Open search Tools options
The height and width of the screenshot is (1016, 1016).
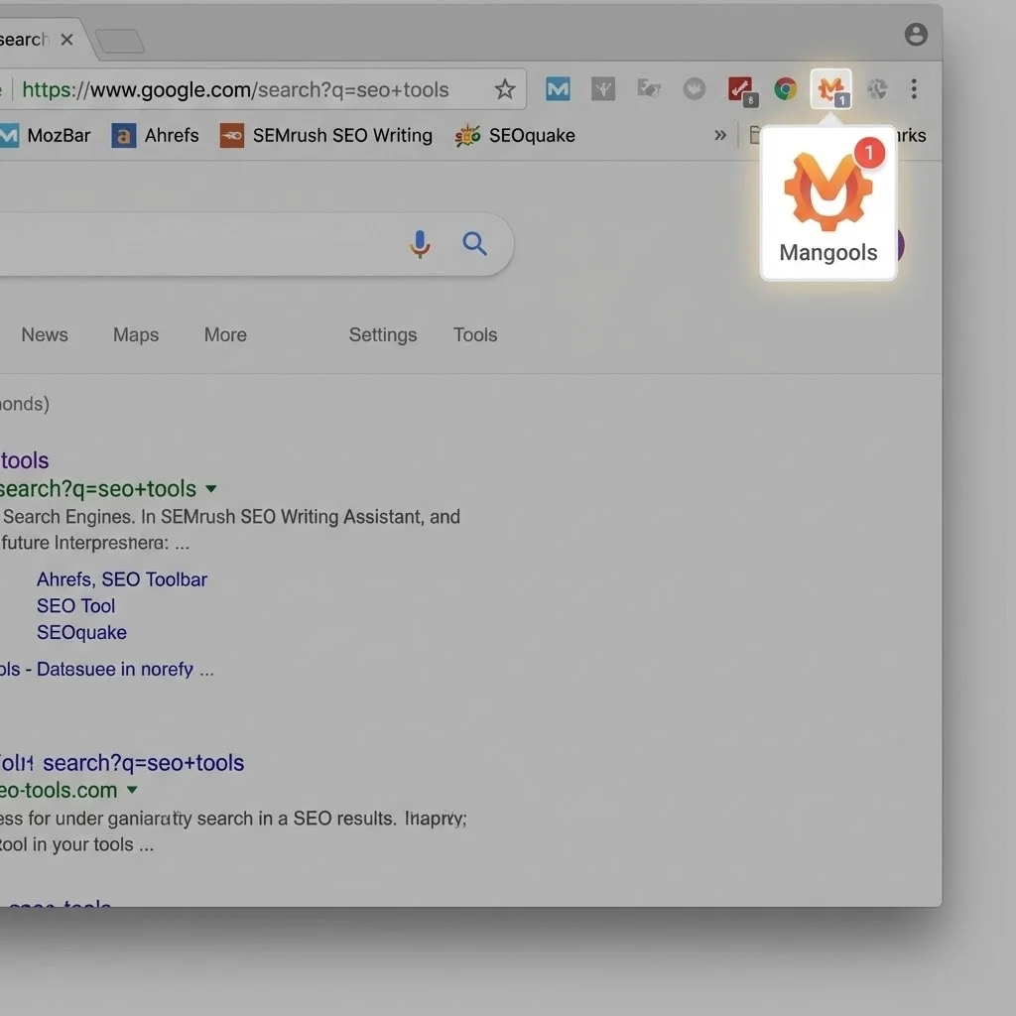pyautogui.click(x=474, y=335)
